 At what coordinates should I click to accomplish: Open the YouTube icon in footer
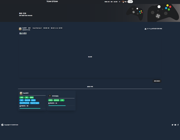coord(175,125)
